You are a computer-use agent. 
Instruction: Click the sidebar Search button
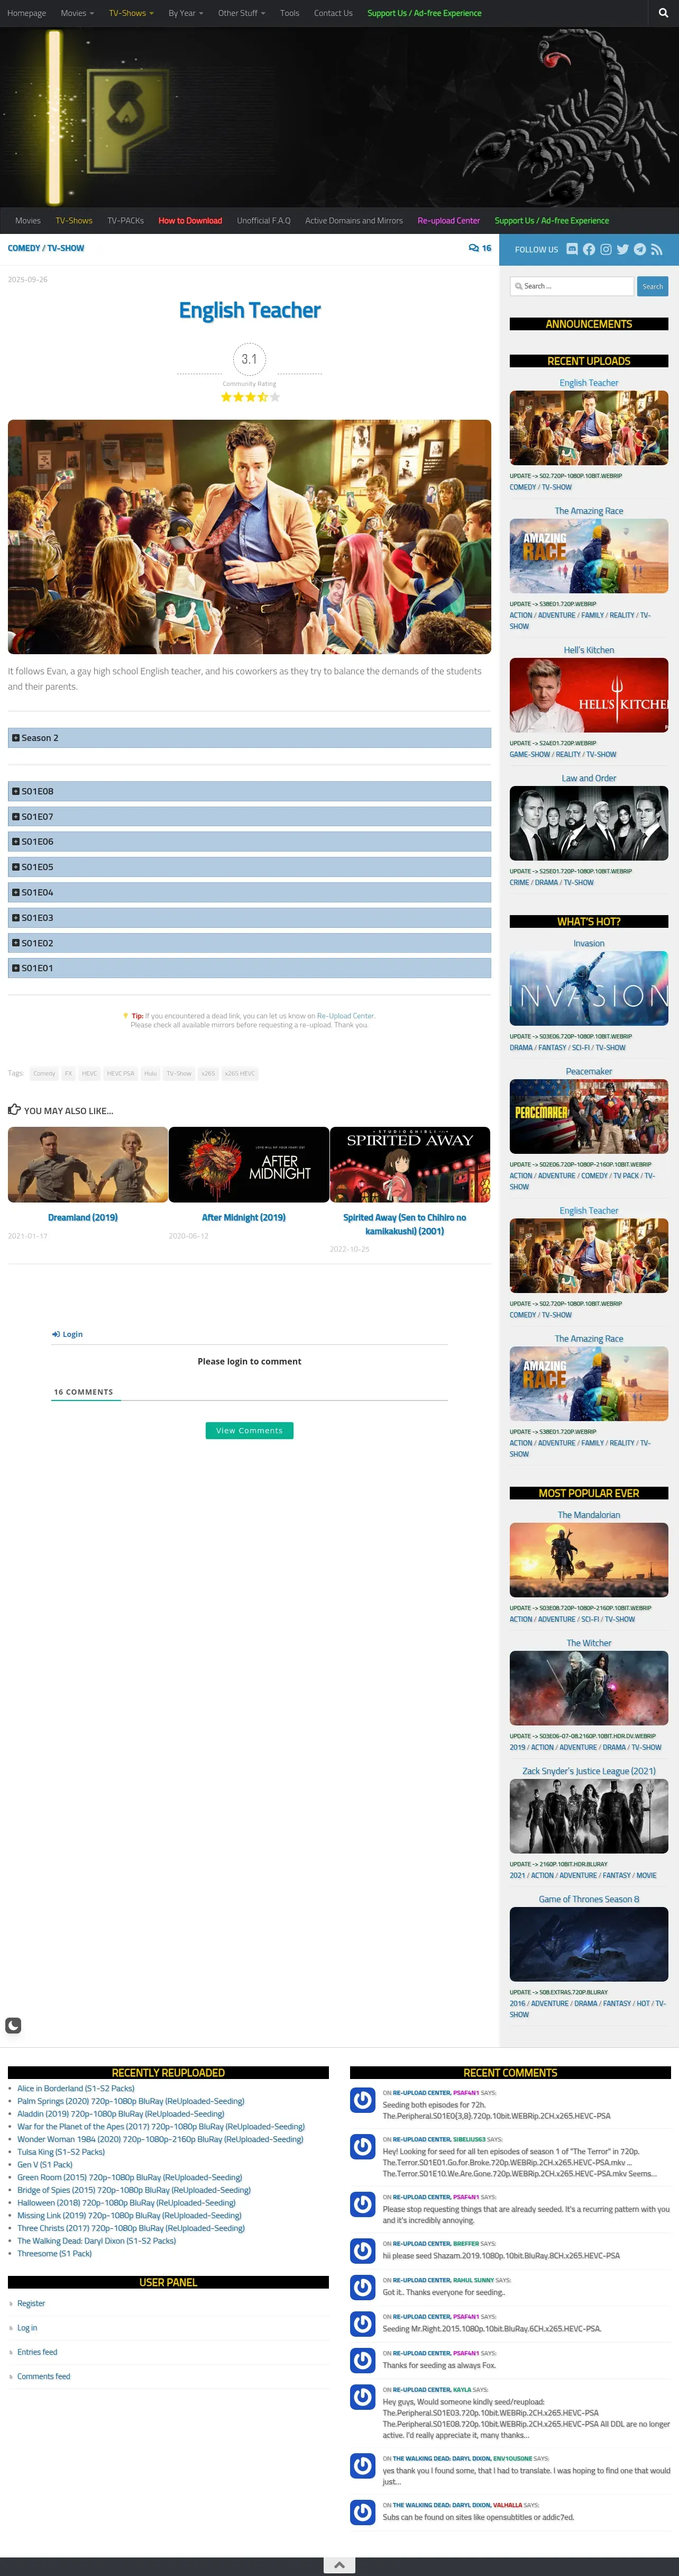pyautogui.click(x=652, y=286)
